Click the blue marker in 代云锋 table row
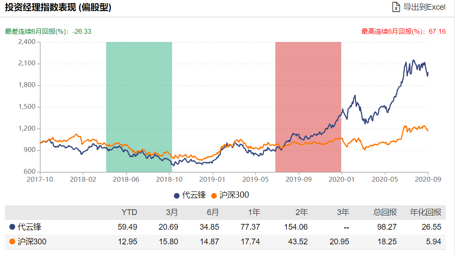 pos(12,227)
